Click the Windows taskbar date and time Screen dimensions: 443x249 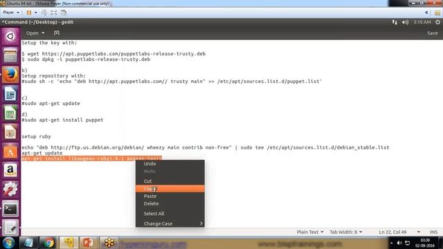425,243
